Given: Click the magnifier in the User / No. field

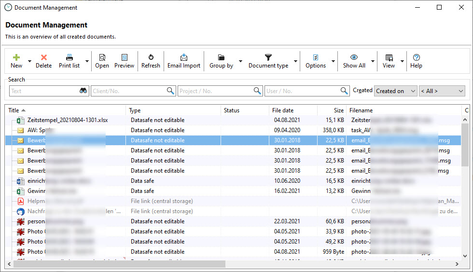Looking at the screenshot, I should (344, 91).
